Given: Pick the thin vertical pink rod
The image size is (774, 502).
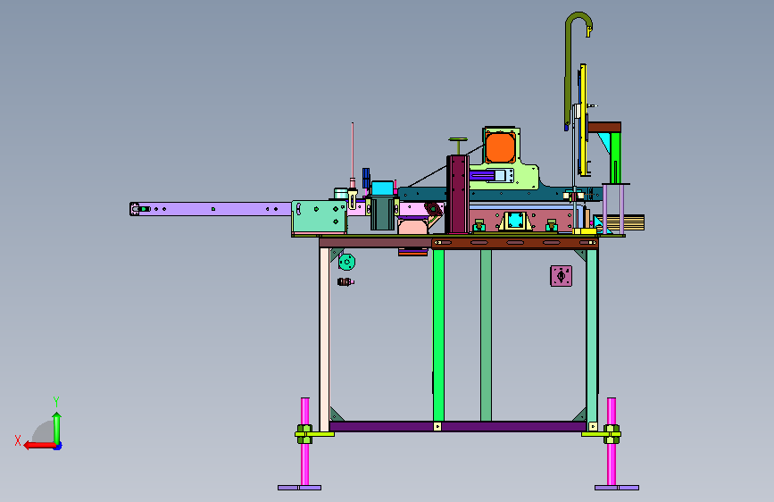Looking at the screenshot, I should [353, 151].
